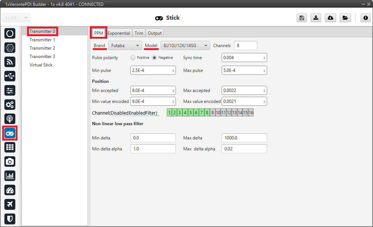The image size is (373, 227).
Task: Open the Brand dropdown showing Futaba
Action: coord(125,46)
